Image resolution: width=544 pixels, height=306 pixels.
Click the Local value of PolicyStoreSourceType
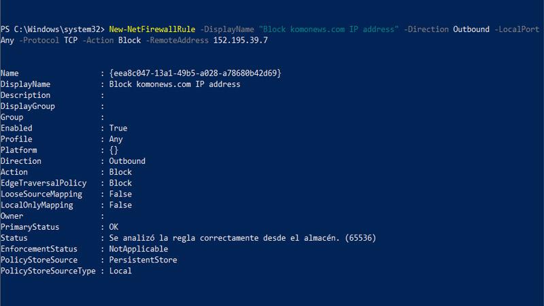(120, 271)
